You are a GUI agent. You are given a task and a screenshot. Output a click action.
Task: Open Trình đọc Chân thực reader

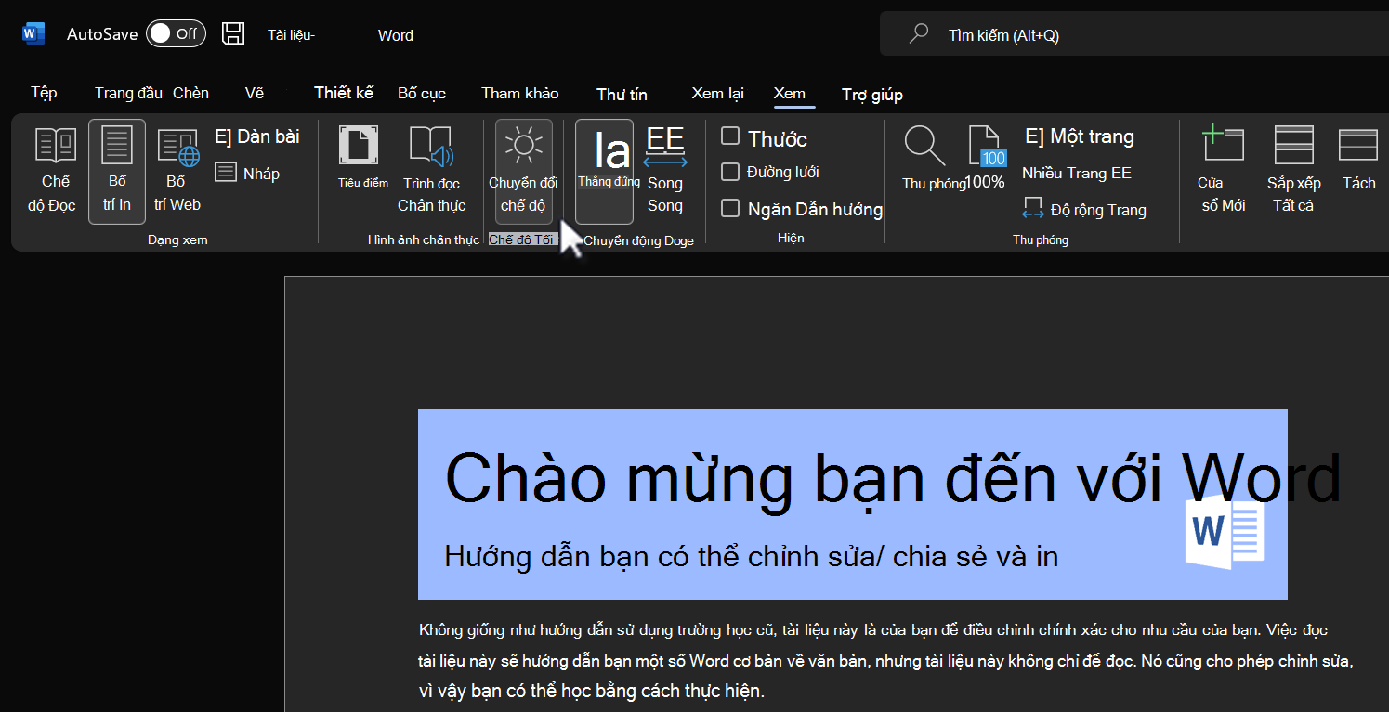[432, 170]
